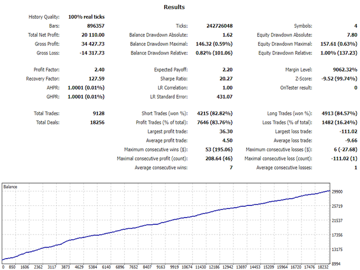Image resolution: width=360 pixels, height=270 pixels.
Task: Select Average profit trade value 4.50
Action: tap(227, 141)
